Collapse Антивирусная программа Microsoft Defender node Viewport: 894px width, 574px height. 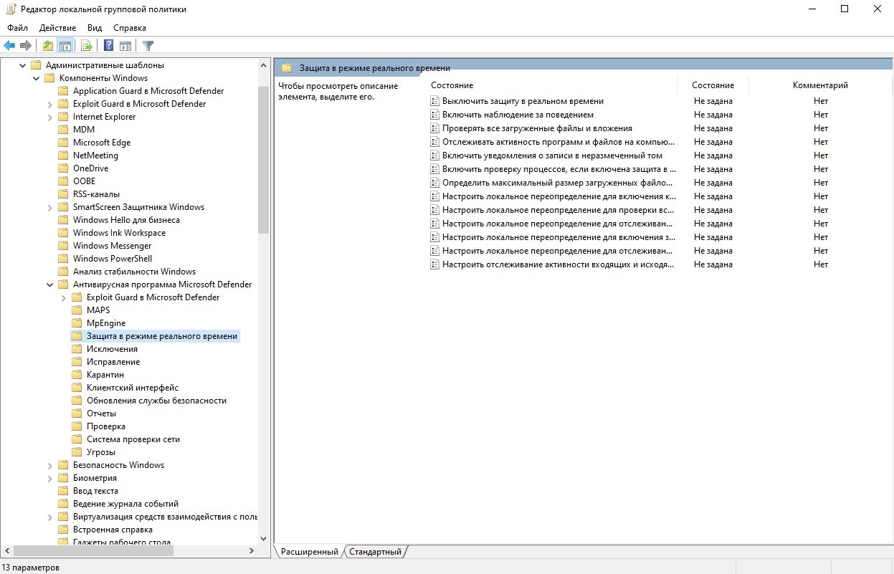click(x=49, y=284)
